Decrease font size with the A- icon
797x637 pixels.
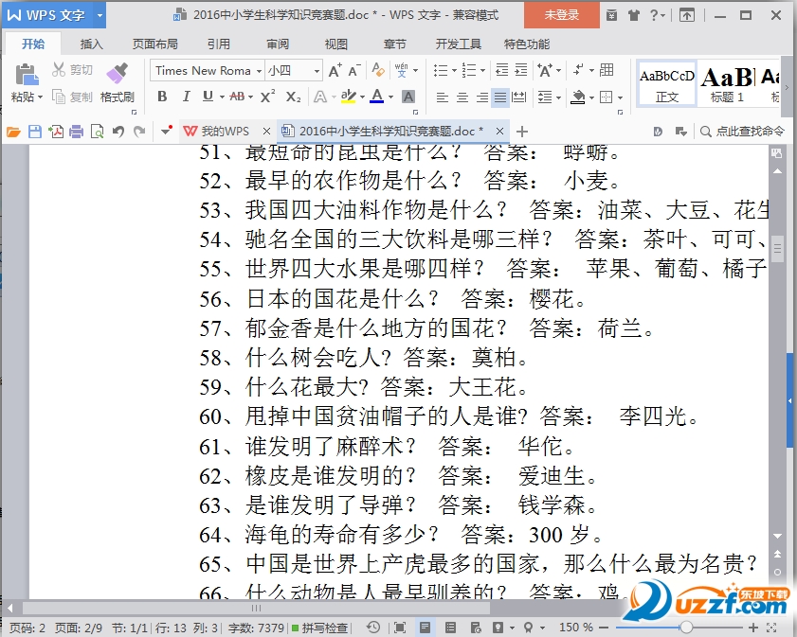point(355,70)
